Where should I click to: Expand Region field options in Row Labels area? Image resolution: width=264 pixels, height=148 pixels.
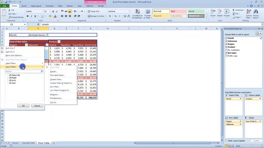coord(240,121)
